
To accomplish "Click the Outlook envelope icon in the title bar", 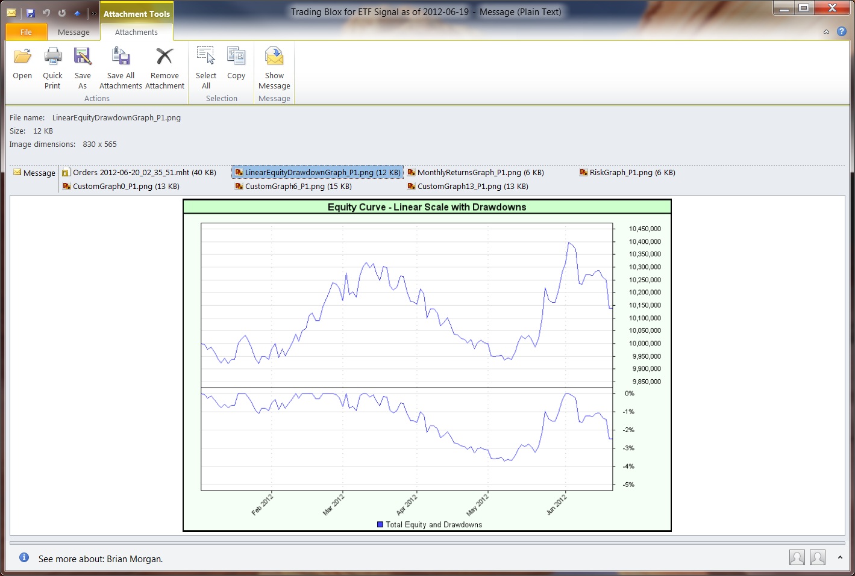I will point(11,13).
